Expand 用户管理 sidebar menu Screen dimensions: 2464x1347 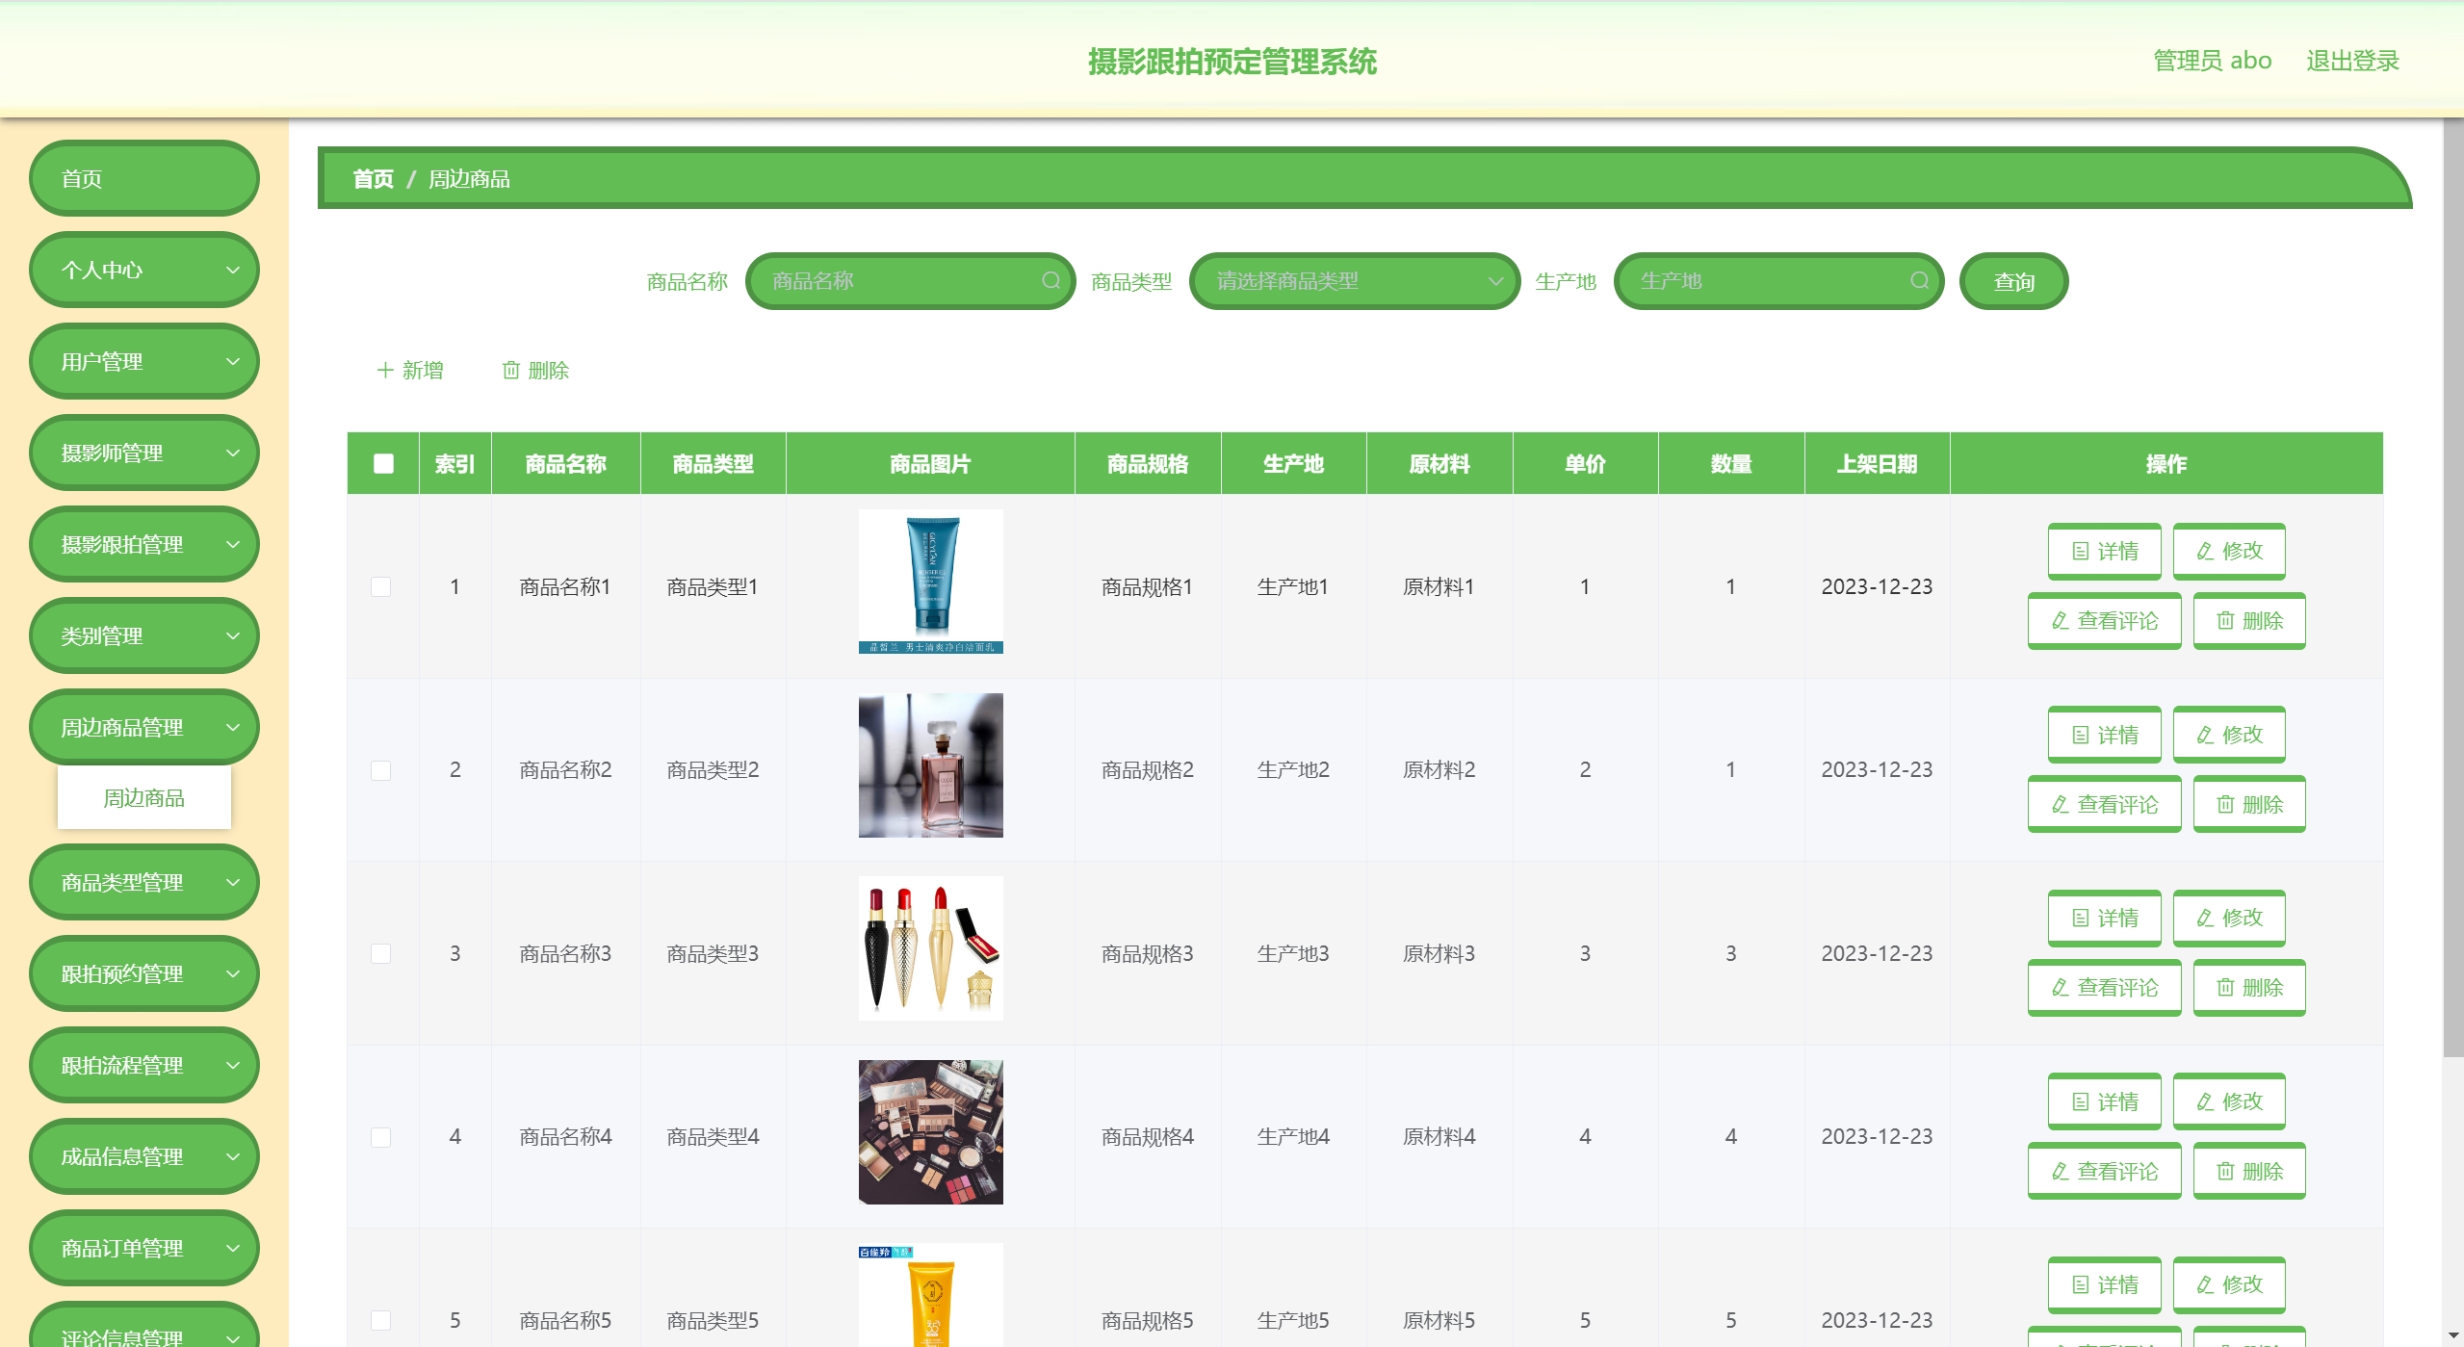coord(144,362)
